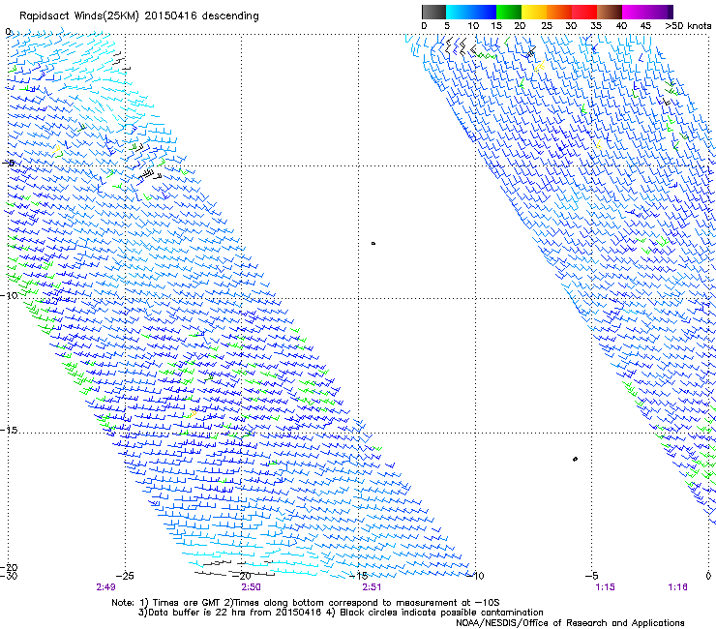Click the red 30-35 knots legend swatch
The width and height of the screenshot is (716, 629).
[584, 12]
